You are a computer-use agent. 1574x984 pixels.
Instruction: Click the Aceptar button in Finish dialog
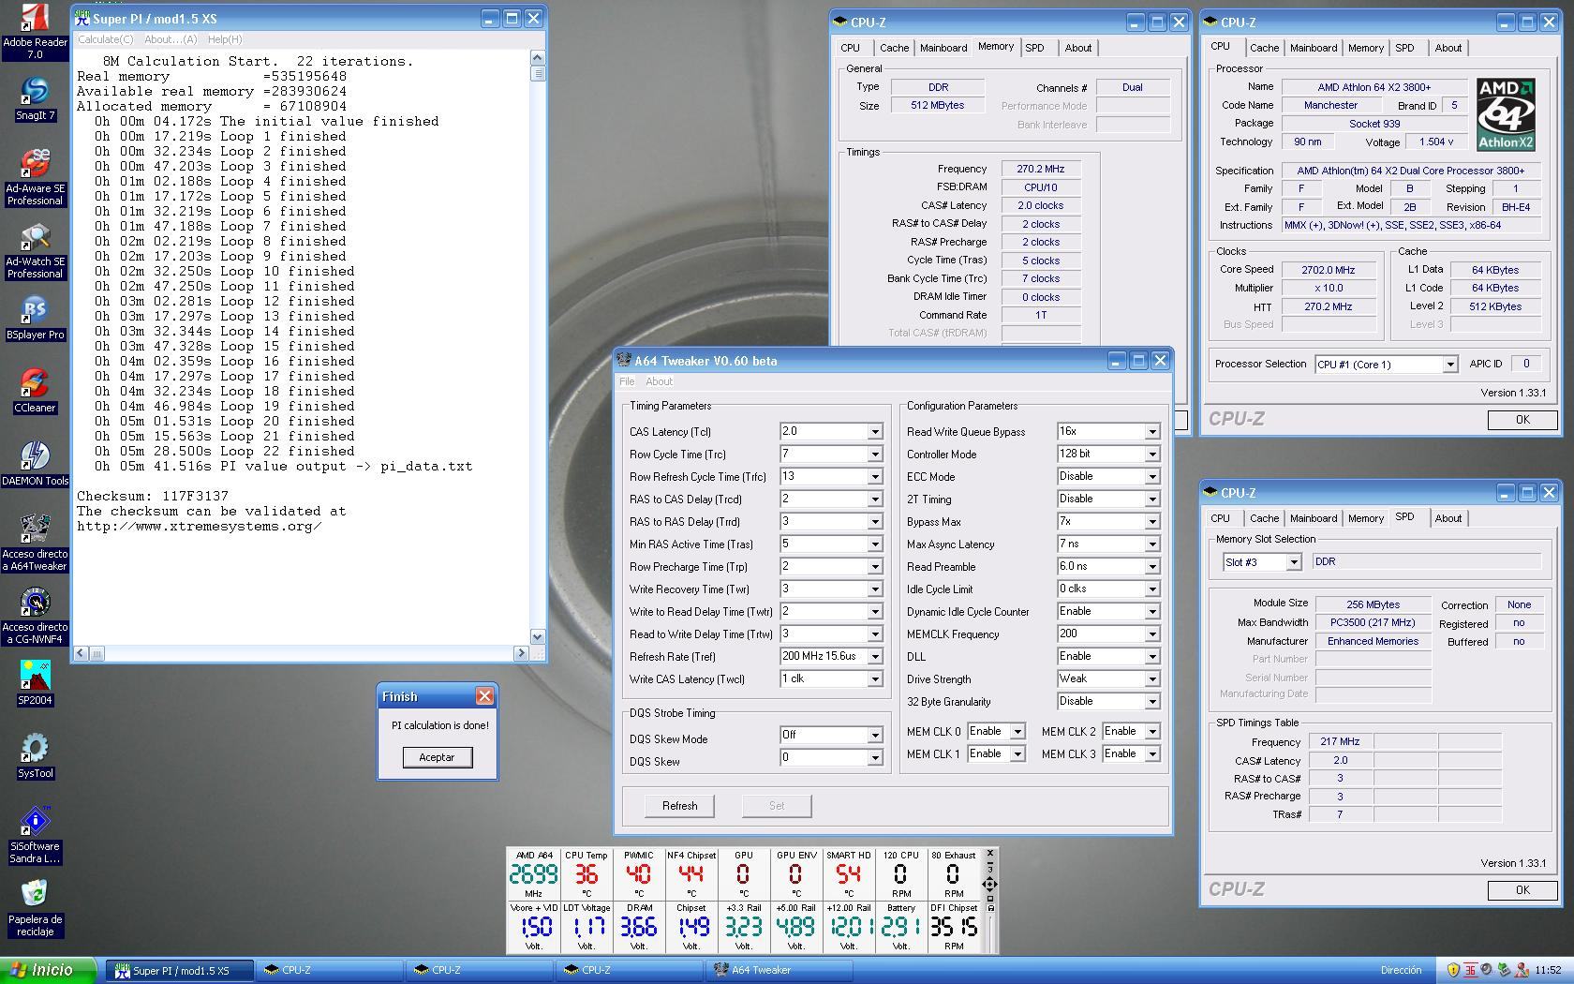coord(437,757)
